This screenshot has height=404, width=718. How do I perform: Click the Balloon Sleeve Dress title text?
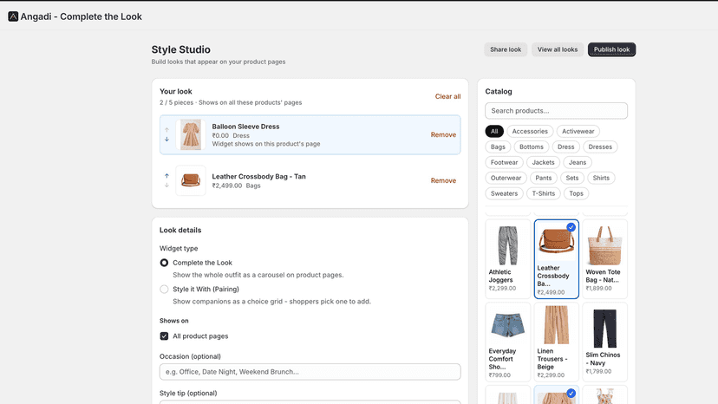(245, 127)
